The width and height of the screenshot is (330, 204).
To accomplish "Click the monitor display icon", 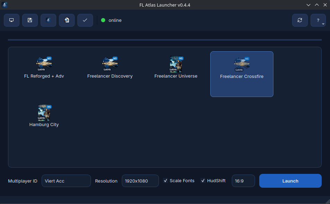I will tap(11, 20).
